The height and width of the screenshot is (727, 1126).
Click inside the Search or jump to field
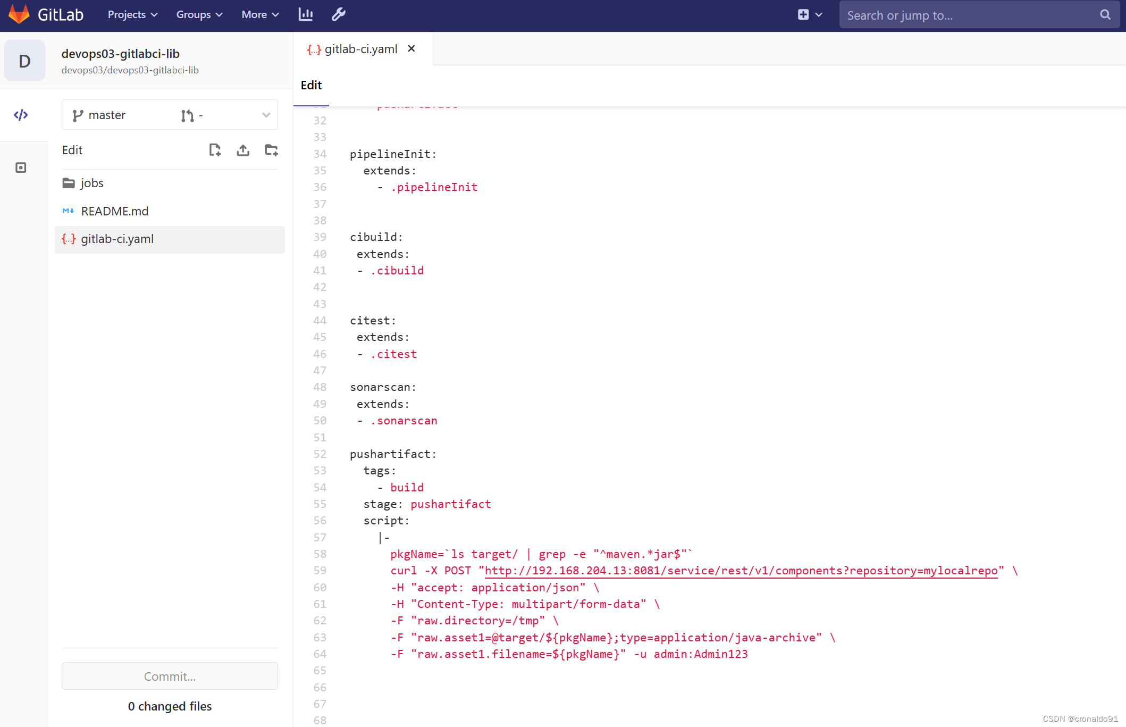point(957,14)
